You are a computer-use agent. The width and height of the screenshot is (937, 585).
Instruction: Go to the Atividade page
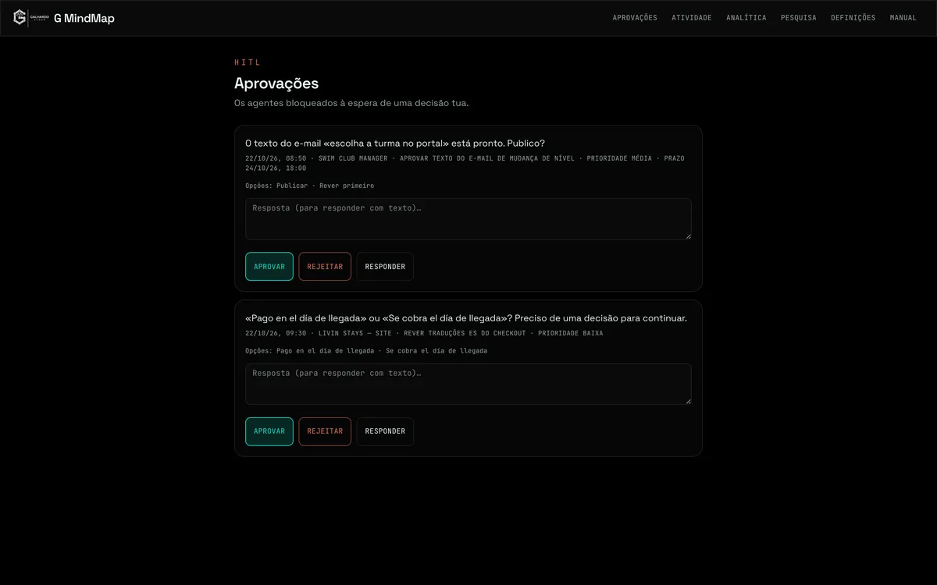692,18
